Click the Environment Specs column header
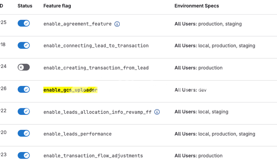Viewport: 277px width, 167px height. pyautogui.click(x=197, y=6)
